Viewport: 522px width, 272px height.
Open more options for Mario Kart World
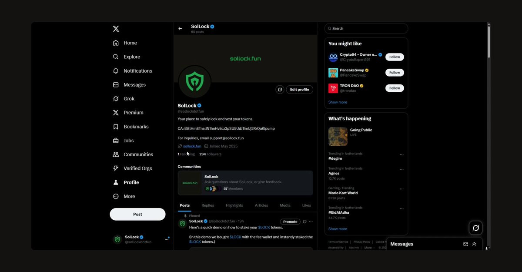[x=402, y=189]
